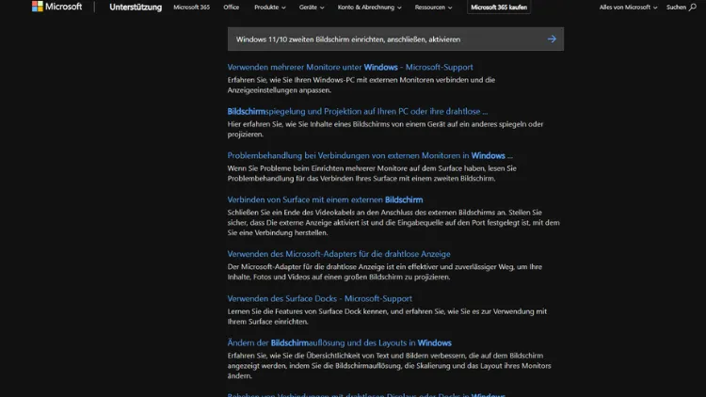This screenshot has height=397, width=706.
Task: Click the Microsoft logo icon
Action: coord(38,7)
